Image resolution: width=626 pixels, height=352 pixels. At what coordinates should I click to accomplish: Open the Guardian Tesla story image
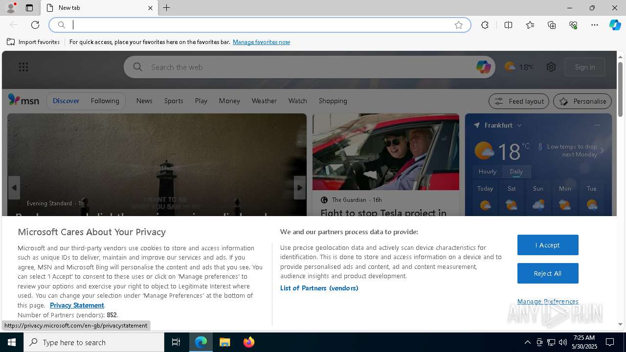[x=386, y=152]
